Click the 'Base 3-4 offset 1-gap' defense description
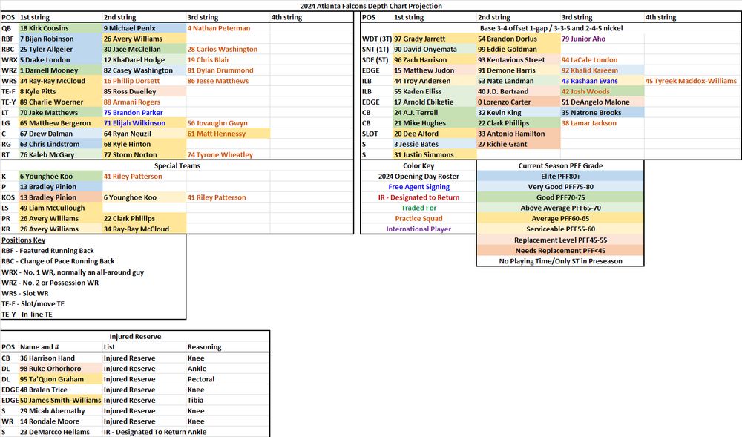This screenshot has width=742, height=437. point(551,28)
